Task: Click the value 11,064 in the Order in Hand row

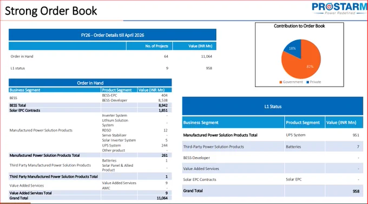Action: [x=207, y=56]
